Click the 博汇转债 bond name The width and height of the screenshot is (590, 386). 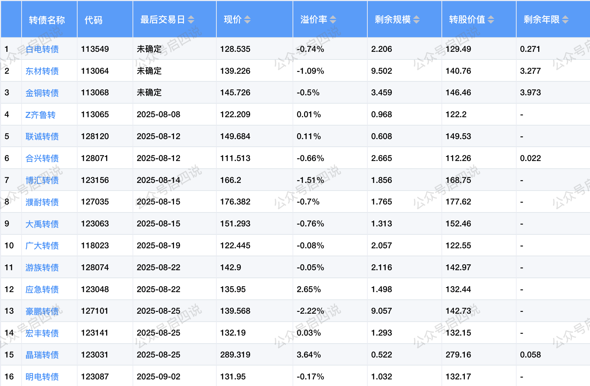(x=42, y=180)
